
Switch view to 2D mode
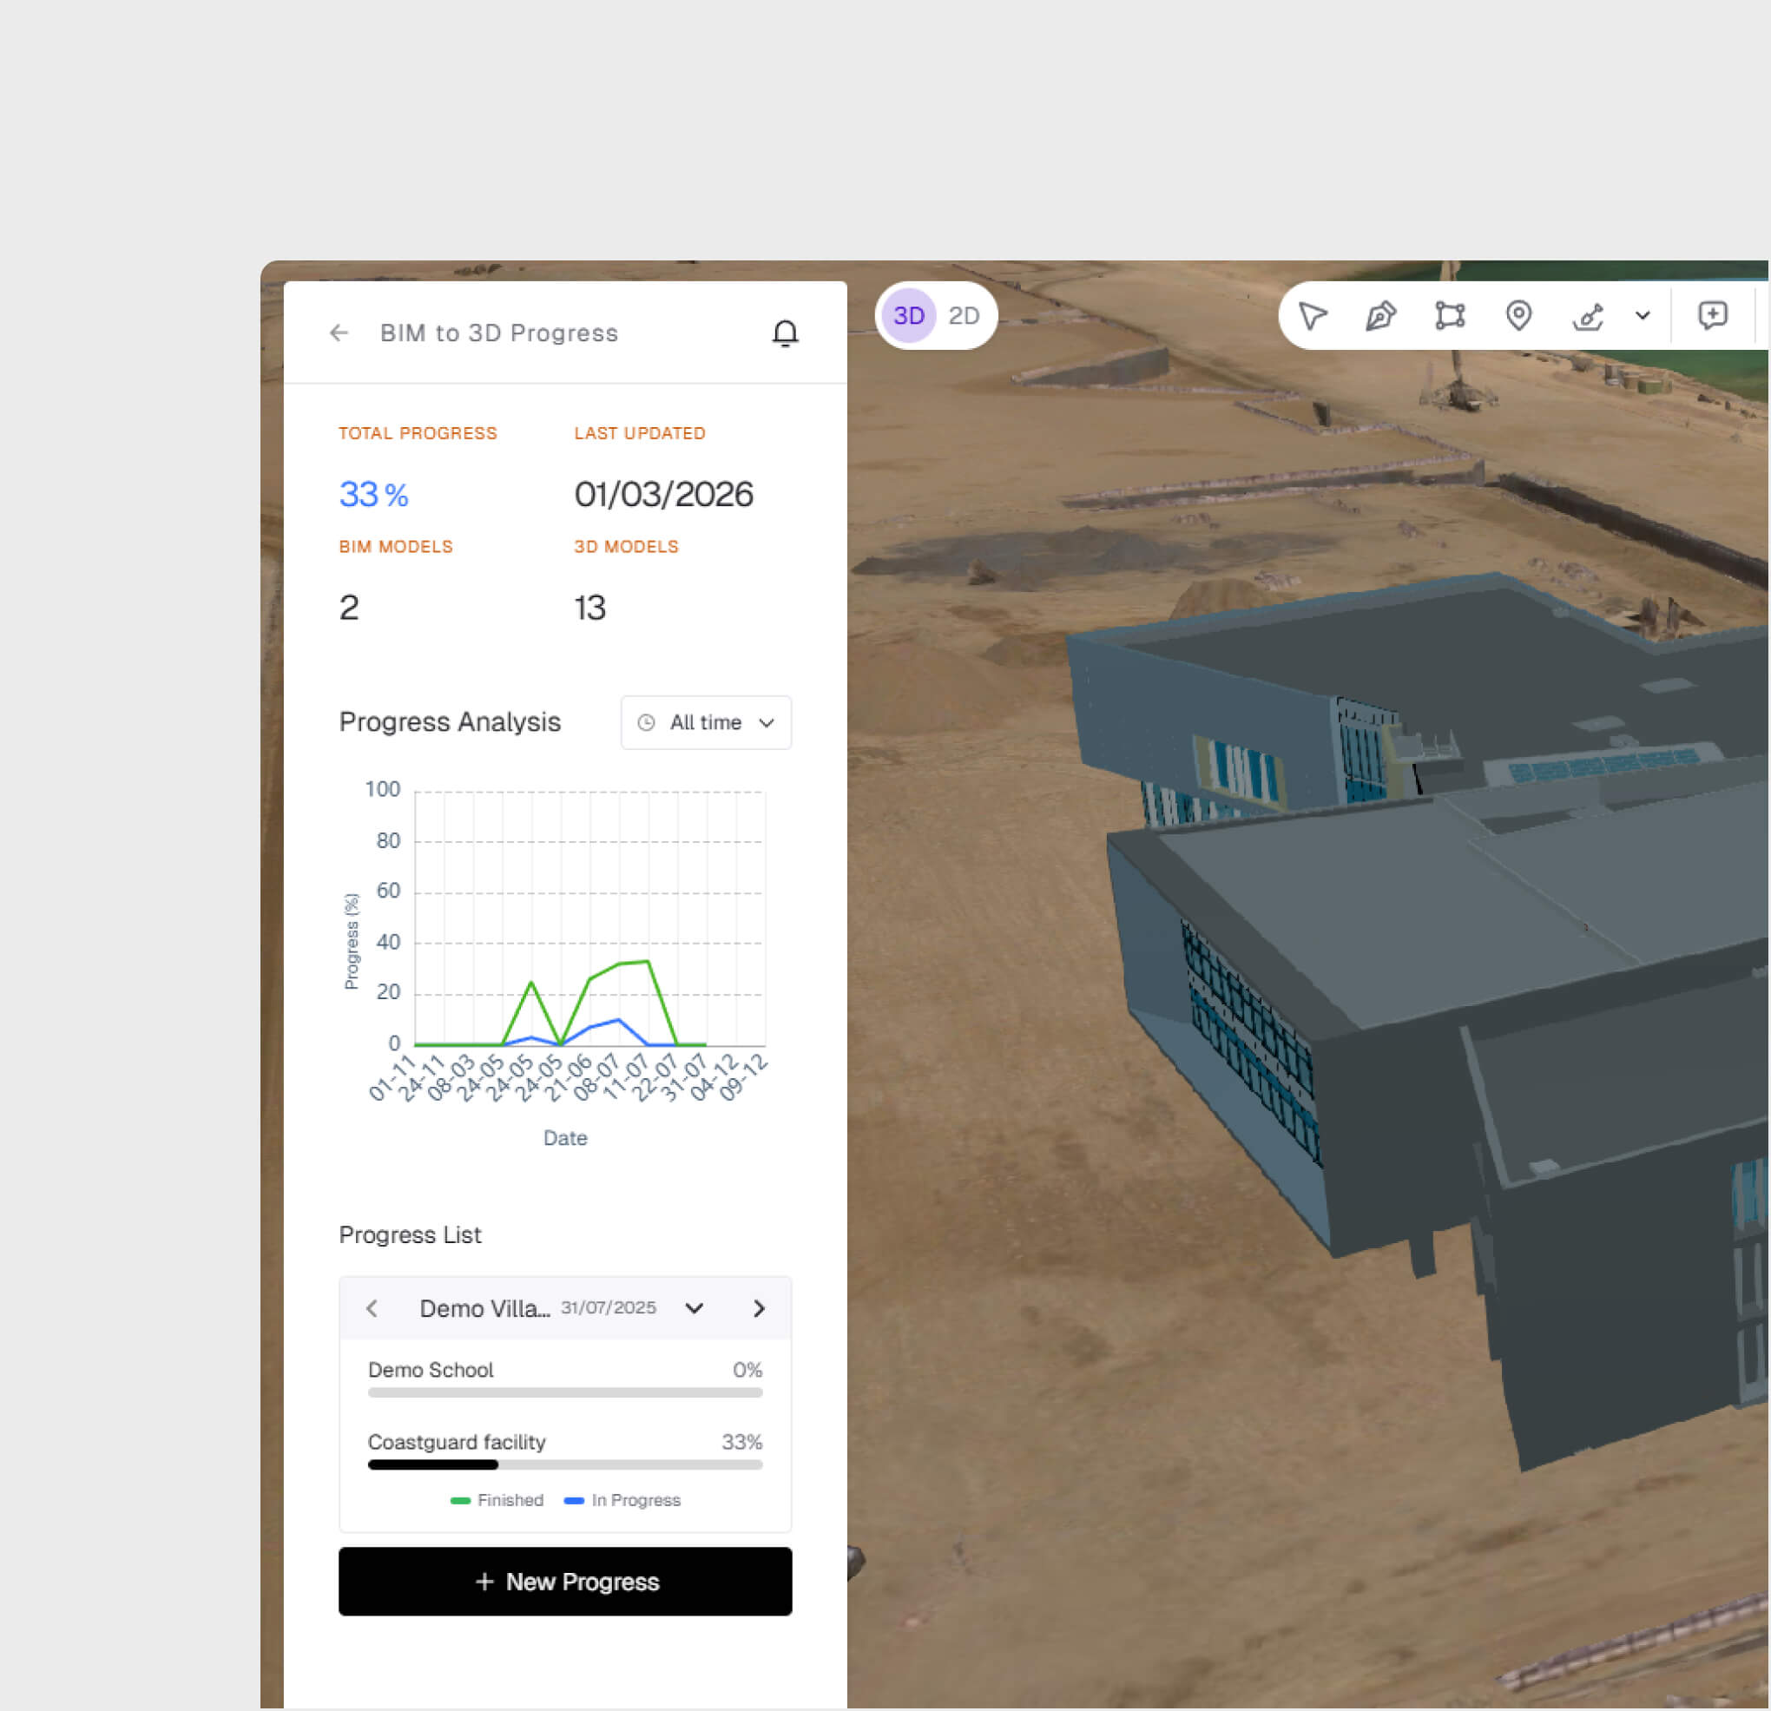click(x=965, y=316)
